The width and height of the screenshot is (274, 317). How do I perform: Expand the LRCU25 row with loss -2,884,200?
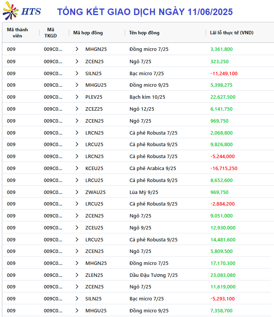(77, 204)
